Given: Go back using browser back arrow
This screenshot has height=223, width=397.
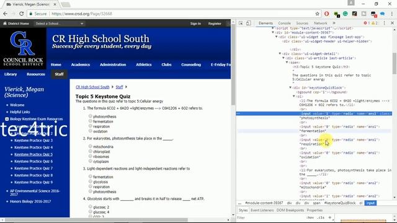Looking at the screenshot, I should [6, 14].
